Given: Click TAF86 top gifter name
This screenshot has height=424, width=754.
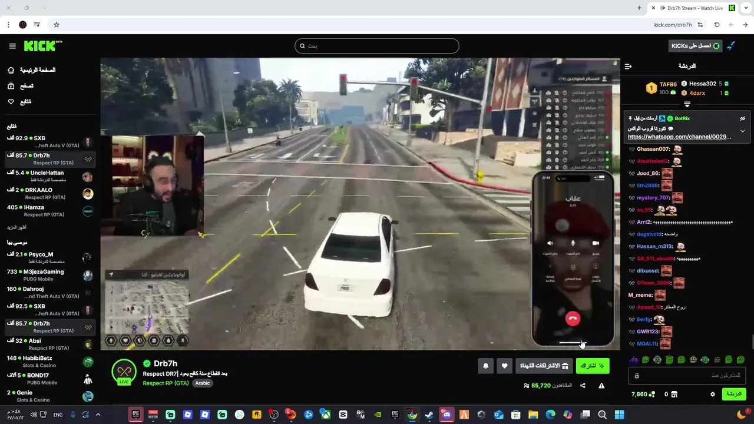Looking at the screenshot, I should coord(668,84).
